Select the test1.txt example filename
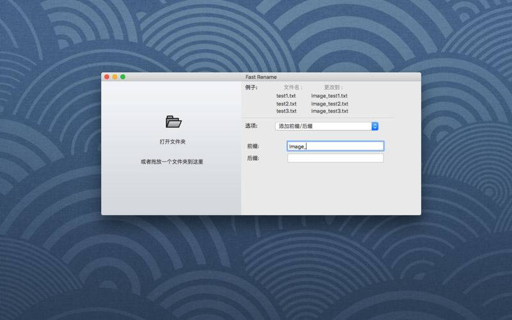This screenshot has width=512, height=320. 286,95
